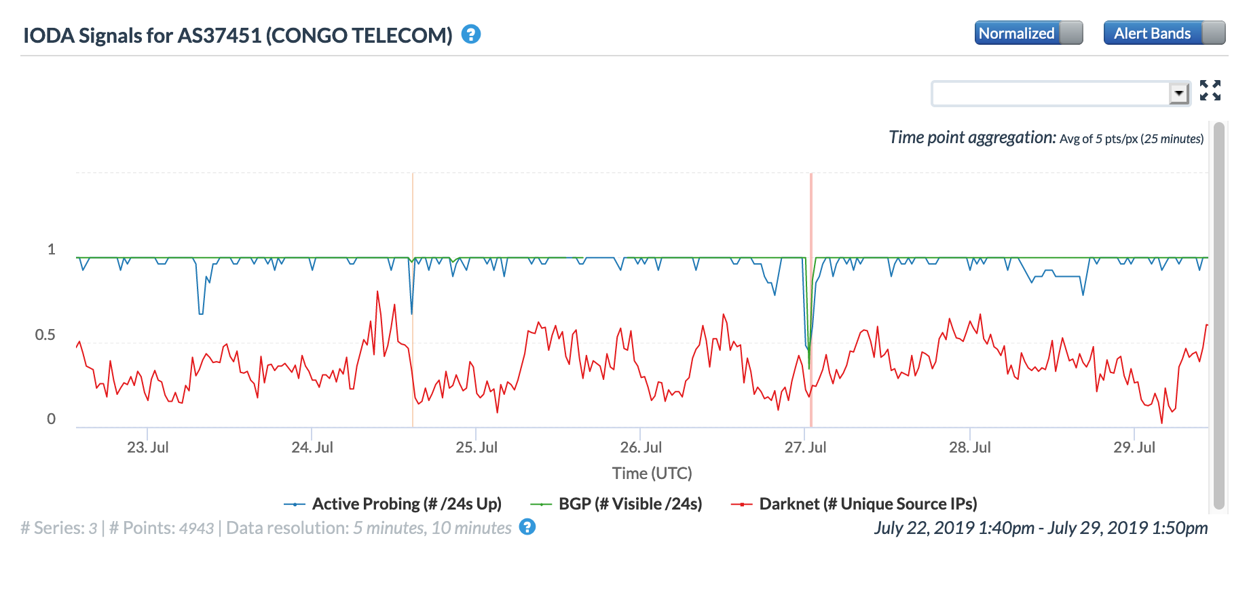1249x593 pixels.
Task: Click the fullscreen expand icon
Action: click(1210, 90)
